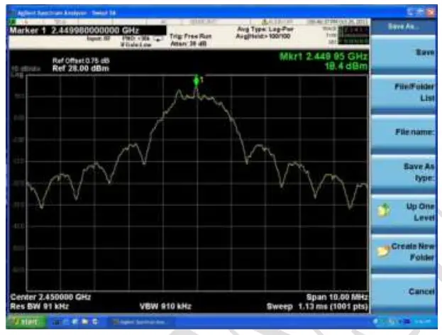Click the 'VBW 910 kHz' readout
This screenshot has width=442, height=335.
(x=165, y=306)
